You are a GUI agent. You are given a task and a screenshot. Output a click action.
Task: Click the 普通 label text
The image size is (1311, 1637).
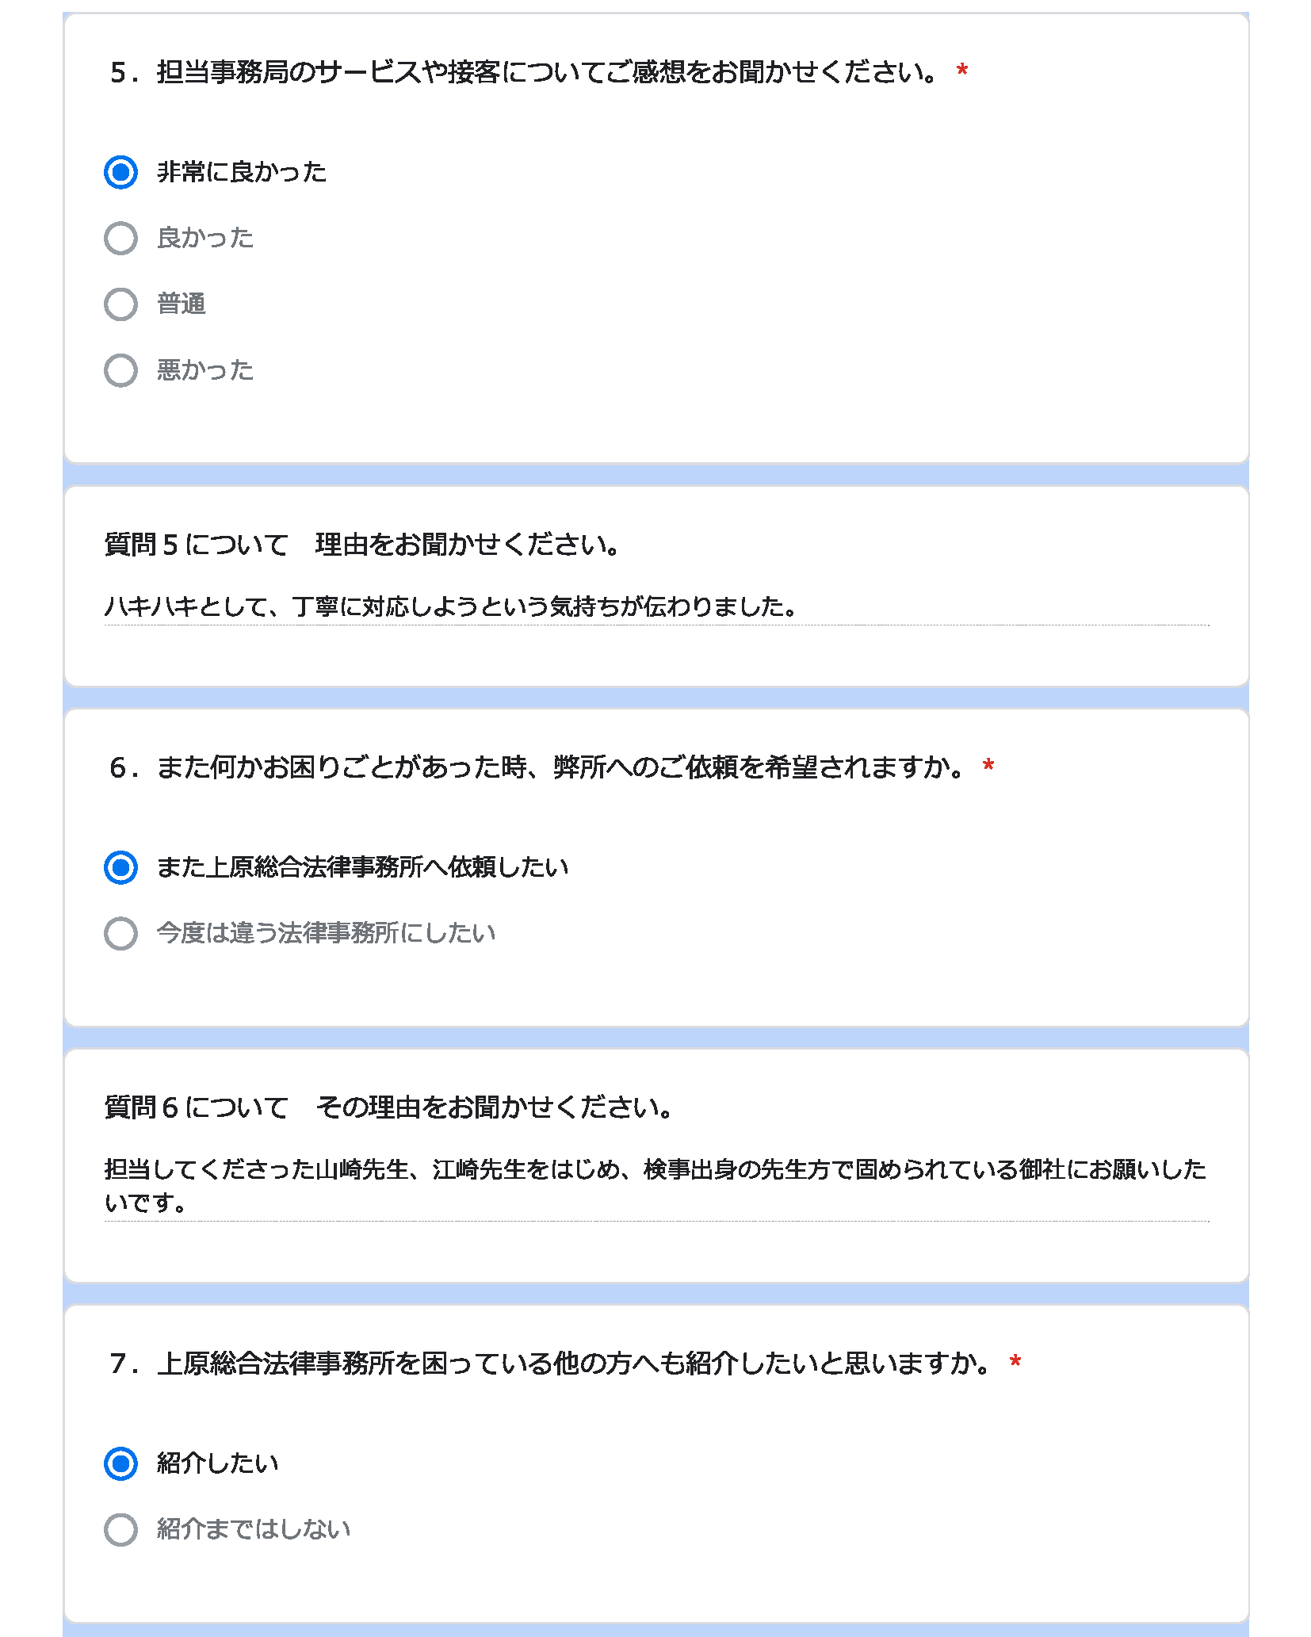point(182,304)
